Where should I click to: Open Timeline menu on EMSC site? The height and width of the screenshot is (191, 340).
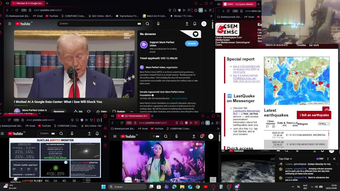(301, 45)
